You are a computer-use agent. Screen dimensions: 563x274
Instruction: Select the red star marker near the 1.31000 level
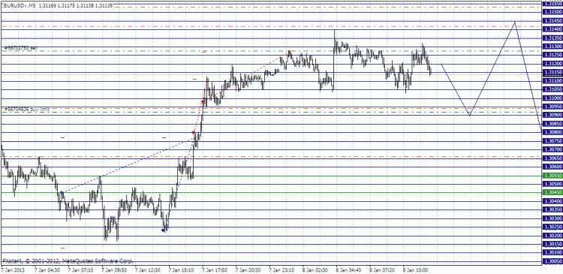pyautogui.click(x=203, y=102)
